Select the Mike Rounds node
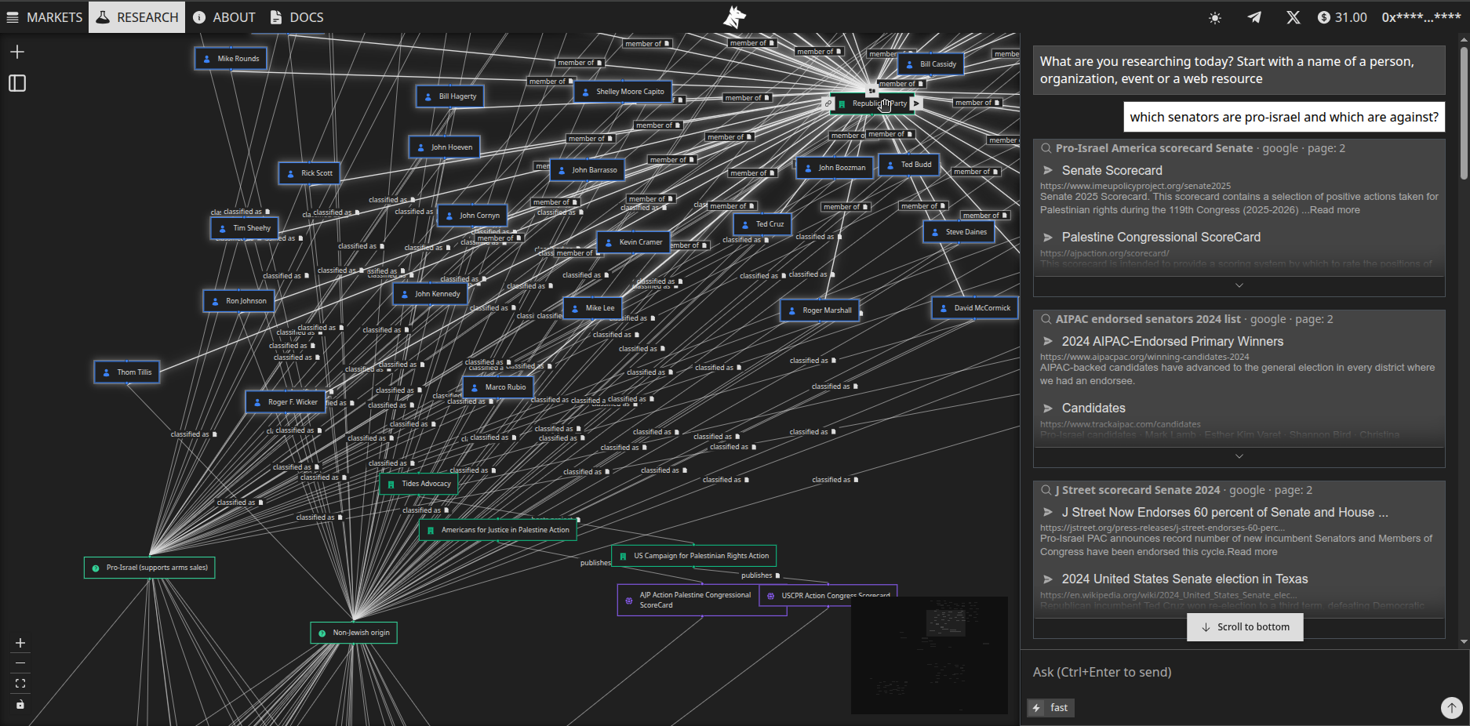 click(231, 59)
